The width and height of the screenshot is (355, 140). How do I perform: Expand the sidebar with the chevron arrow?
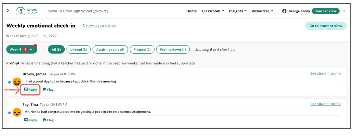tap(8, 11)
